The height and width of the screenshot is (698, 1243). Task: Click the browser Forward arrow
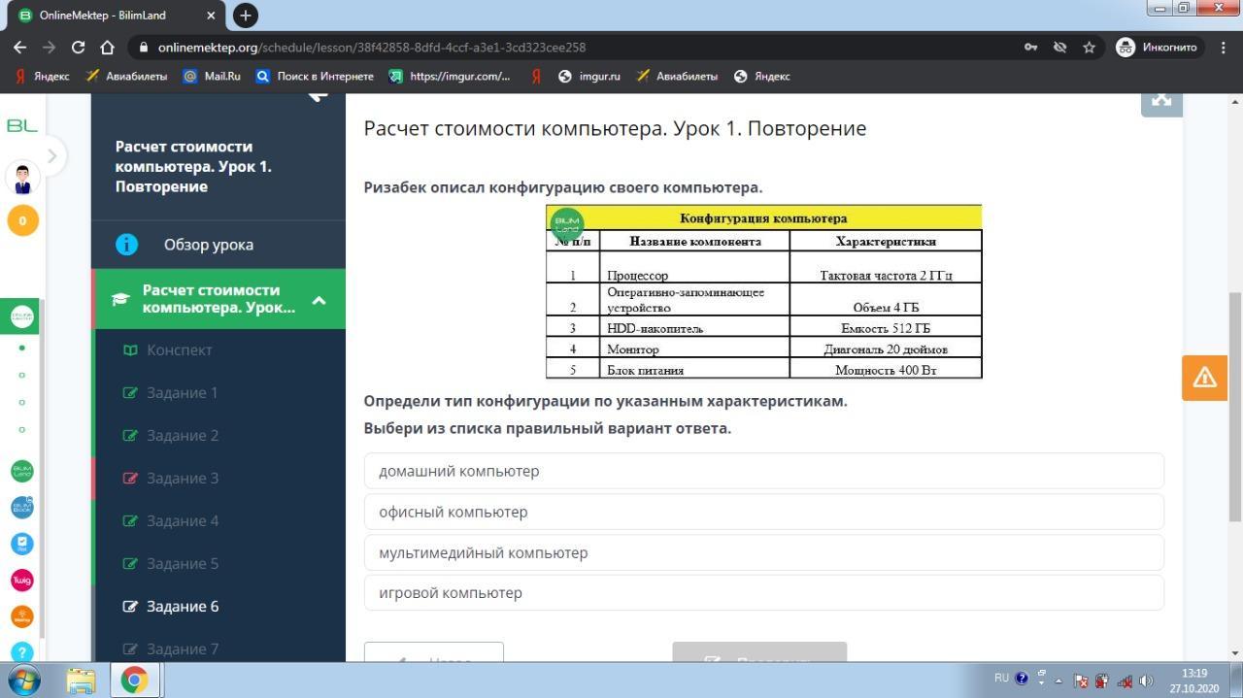point(49,47)
